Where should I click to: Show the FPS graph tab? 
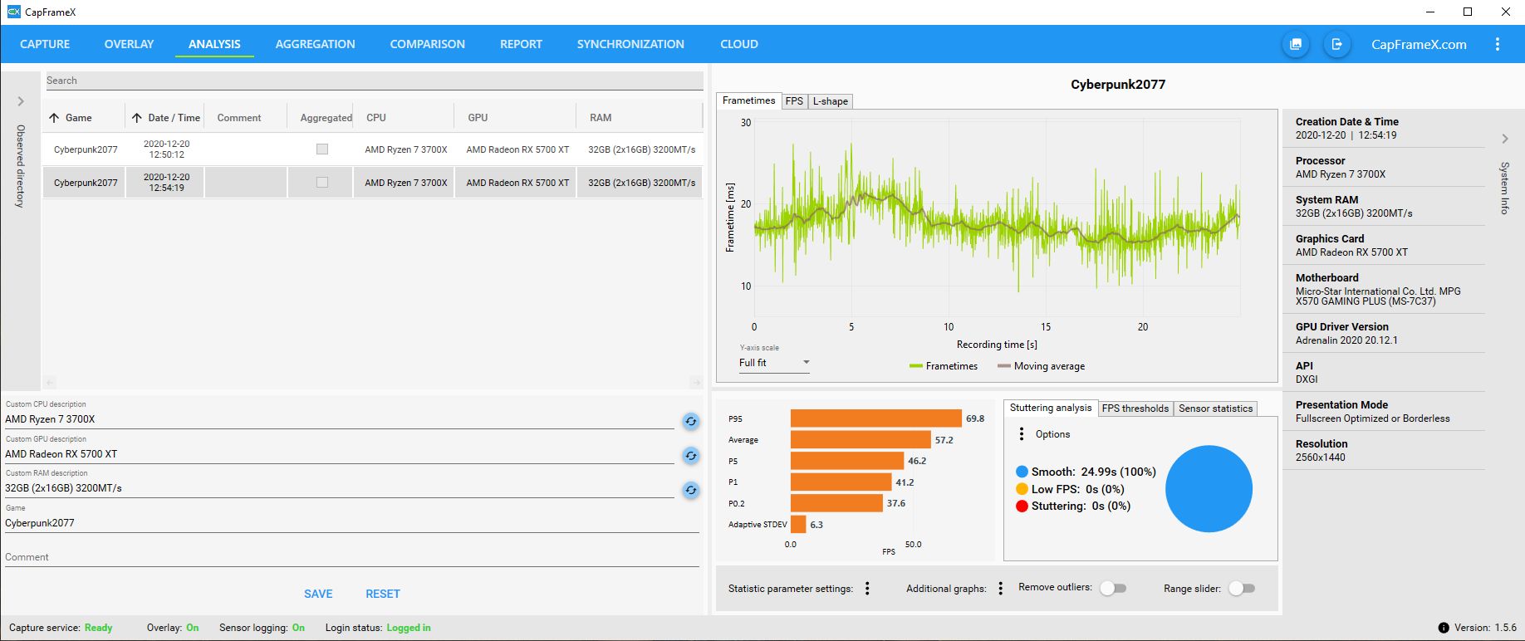tap(794, 101)
